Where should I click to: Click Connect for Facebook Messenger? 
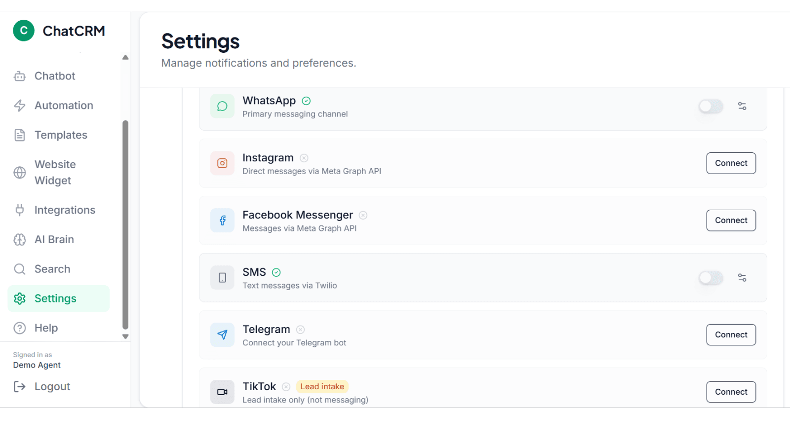[x=731, y=220]
